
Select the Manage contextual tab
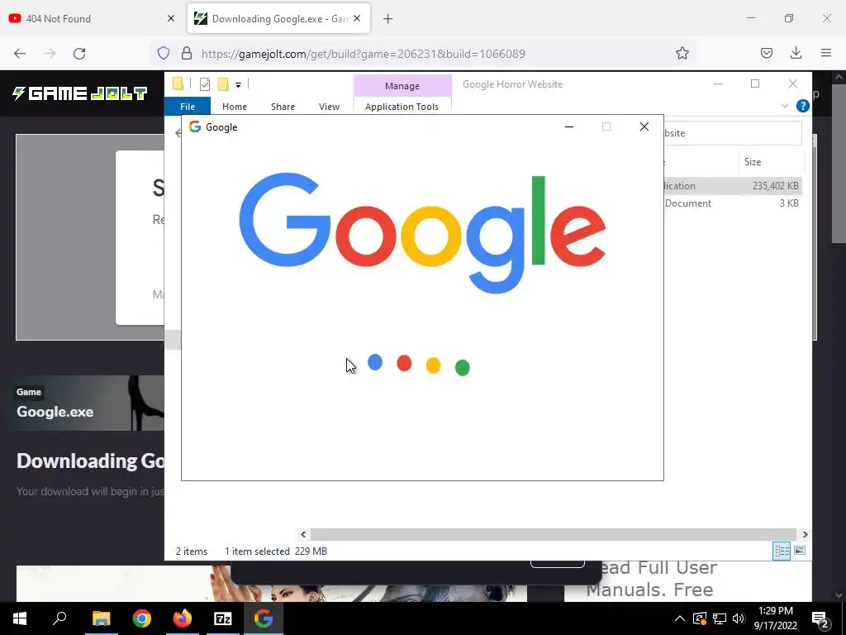402,86
